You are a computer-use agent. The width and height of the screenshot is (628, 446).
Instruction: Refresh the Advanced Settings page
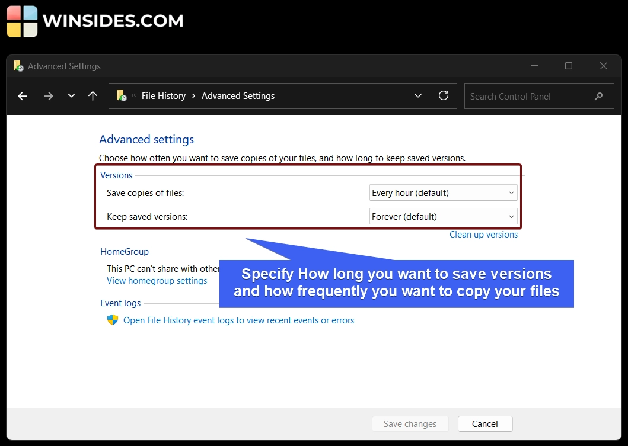click(444, 95)
